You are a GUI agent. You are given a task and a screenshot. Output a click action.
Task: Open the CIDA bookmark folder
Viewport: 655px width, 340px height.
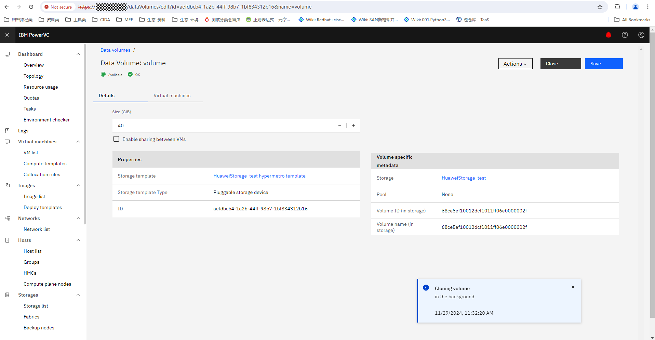(x=101, y=19)
